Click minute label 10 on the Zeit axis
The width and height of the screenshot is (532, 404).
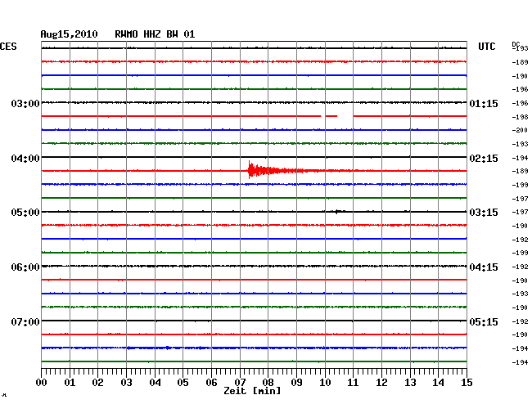(x=325, y=383)
